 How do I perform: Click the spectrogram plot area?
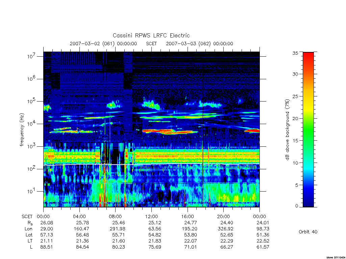(x=151, y=129)
